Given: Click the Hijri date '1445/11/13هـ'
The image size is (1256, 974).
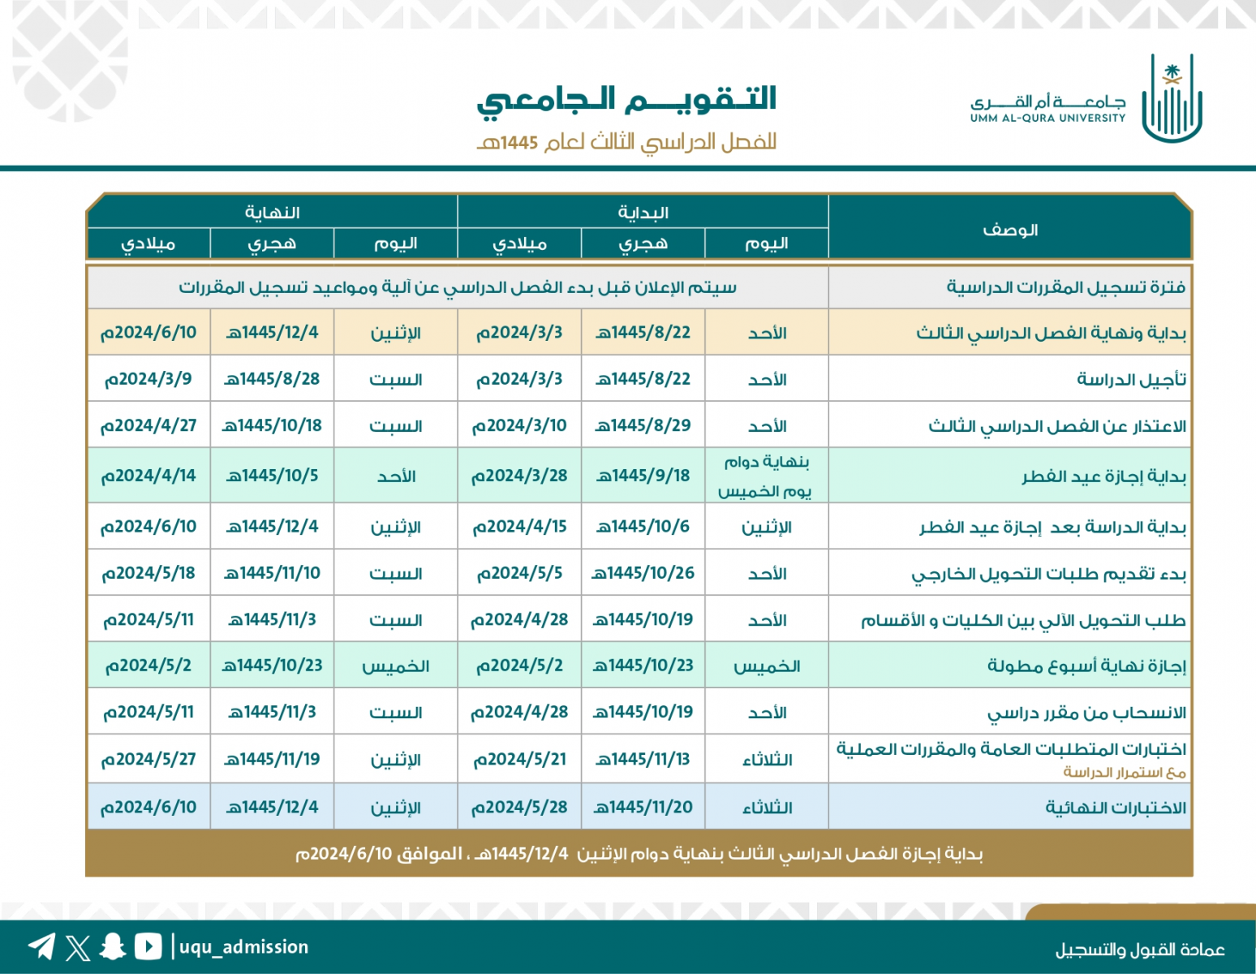Looking at the screenshot, I should pyautogui.click(x=643, y=759).
